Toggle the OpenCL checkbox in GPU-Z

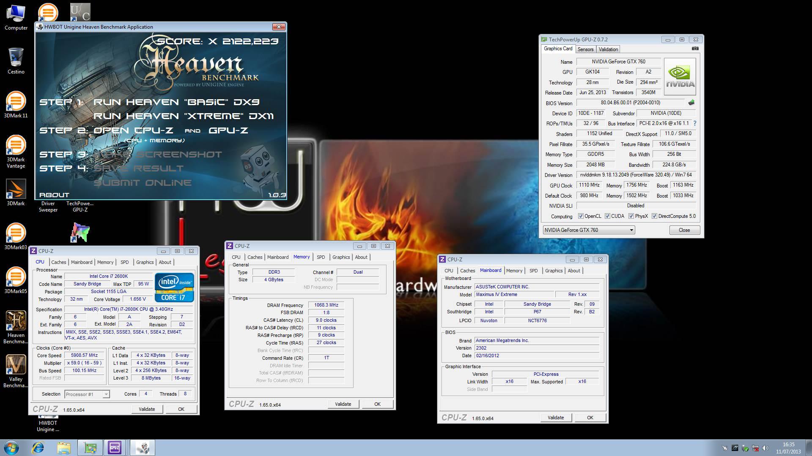581,216
